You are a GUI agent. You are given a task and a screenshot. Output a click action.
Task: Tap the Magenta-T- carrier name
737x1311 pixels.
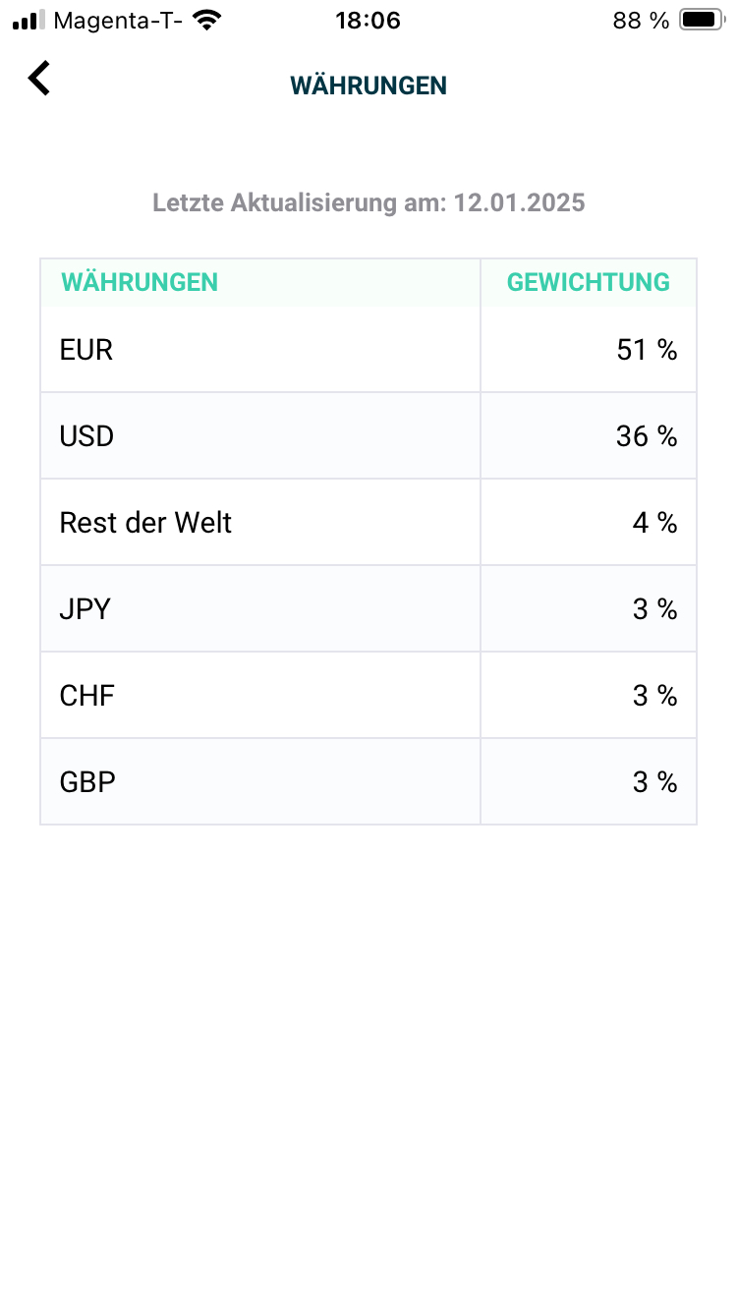(118, 21)
